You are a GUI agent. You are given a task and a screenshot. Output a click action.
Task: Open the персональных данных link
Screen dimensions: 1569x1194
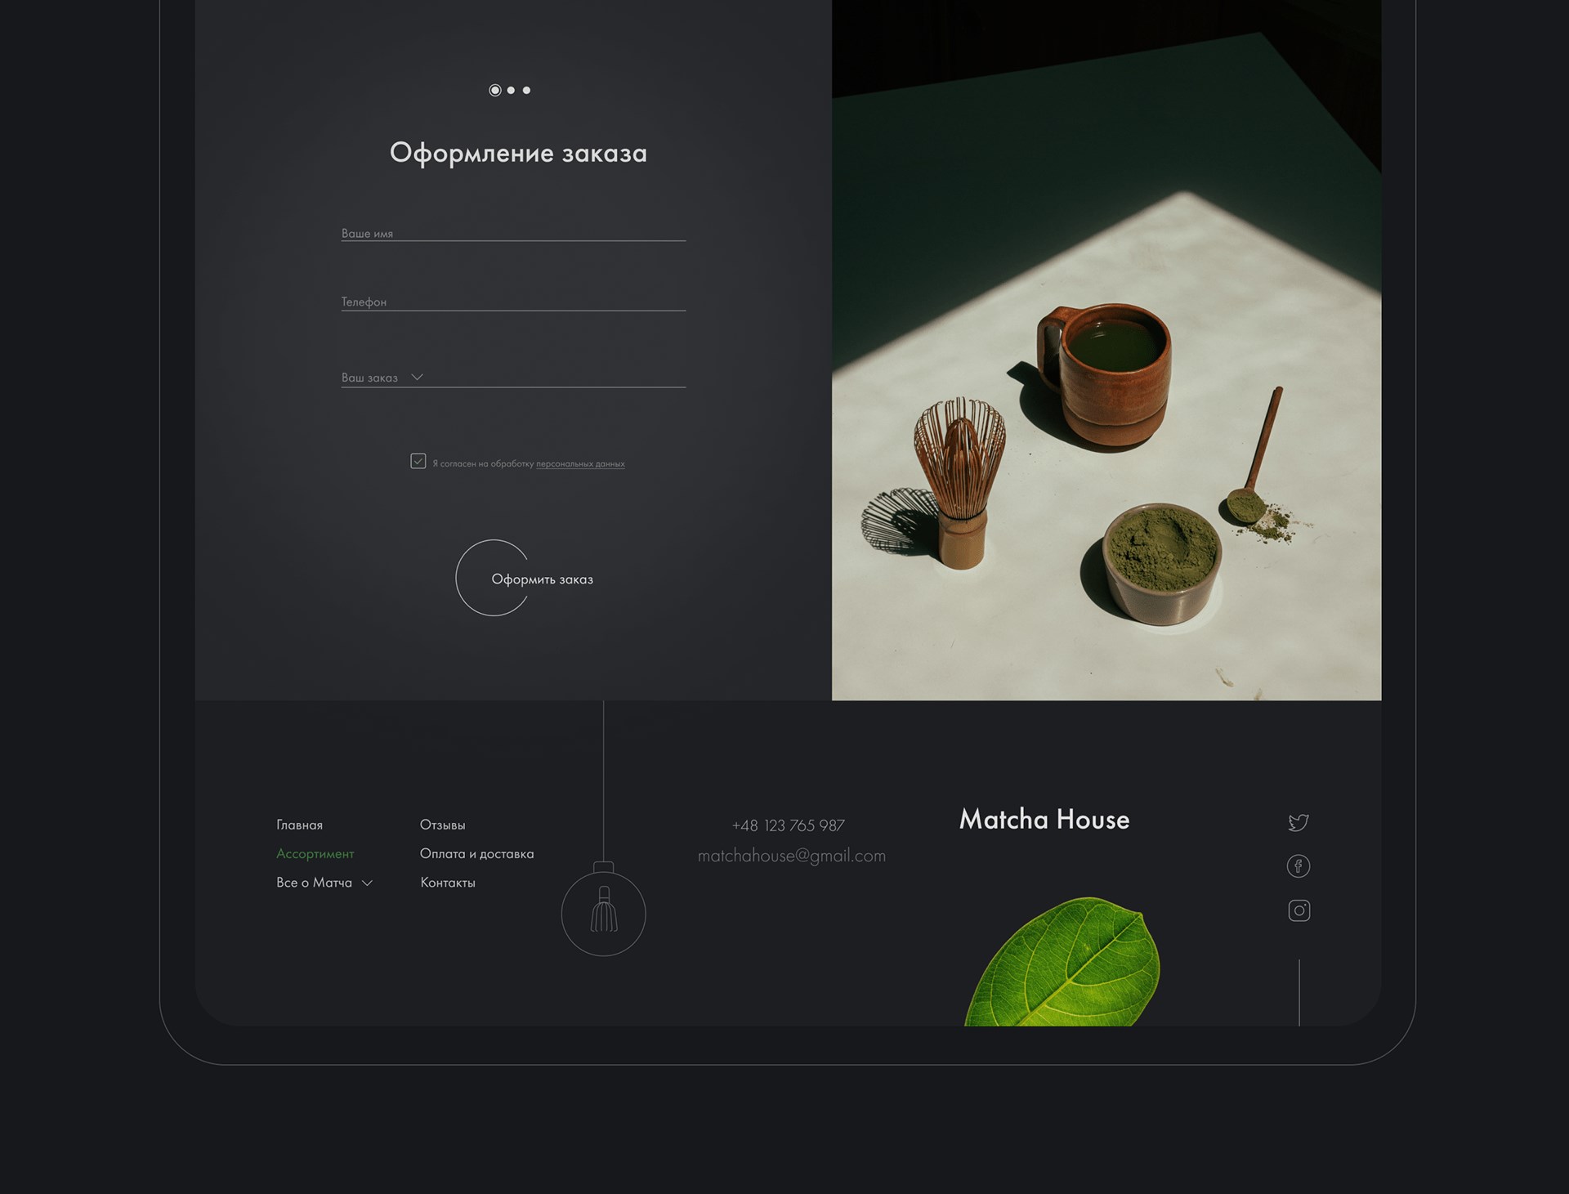580,463
